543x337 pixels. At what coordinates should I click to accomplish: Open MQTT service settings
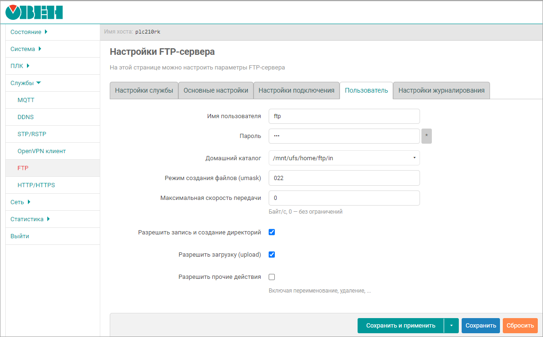pyautogui.click(x=26, y=100)
